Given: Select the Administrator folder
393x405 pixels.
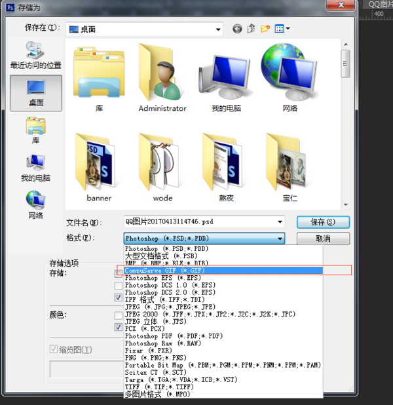Looking at the screenshot, I should (162, 78).
